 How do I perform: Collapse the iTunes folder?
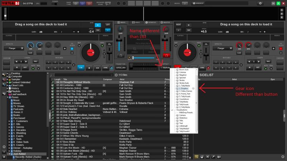(8, 97)
